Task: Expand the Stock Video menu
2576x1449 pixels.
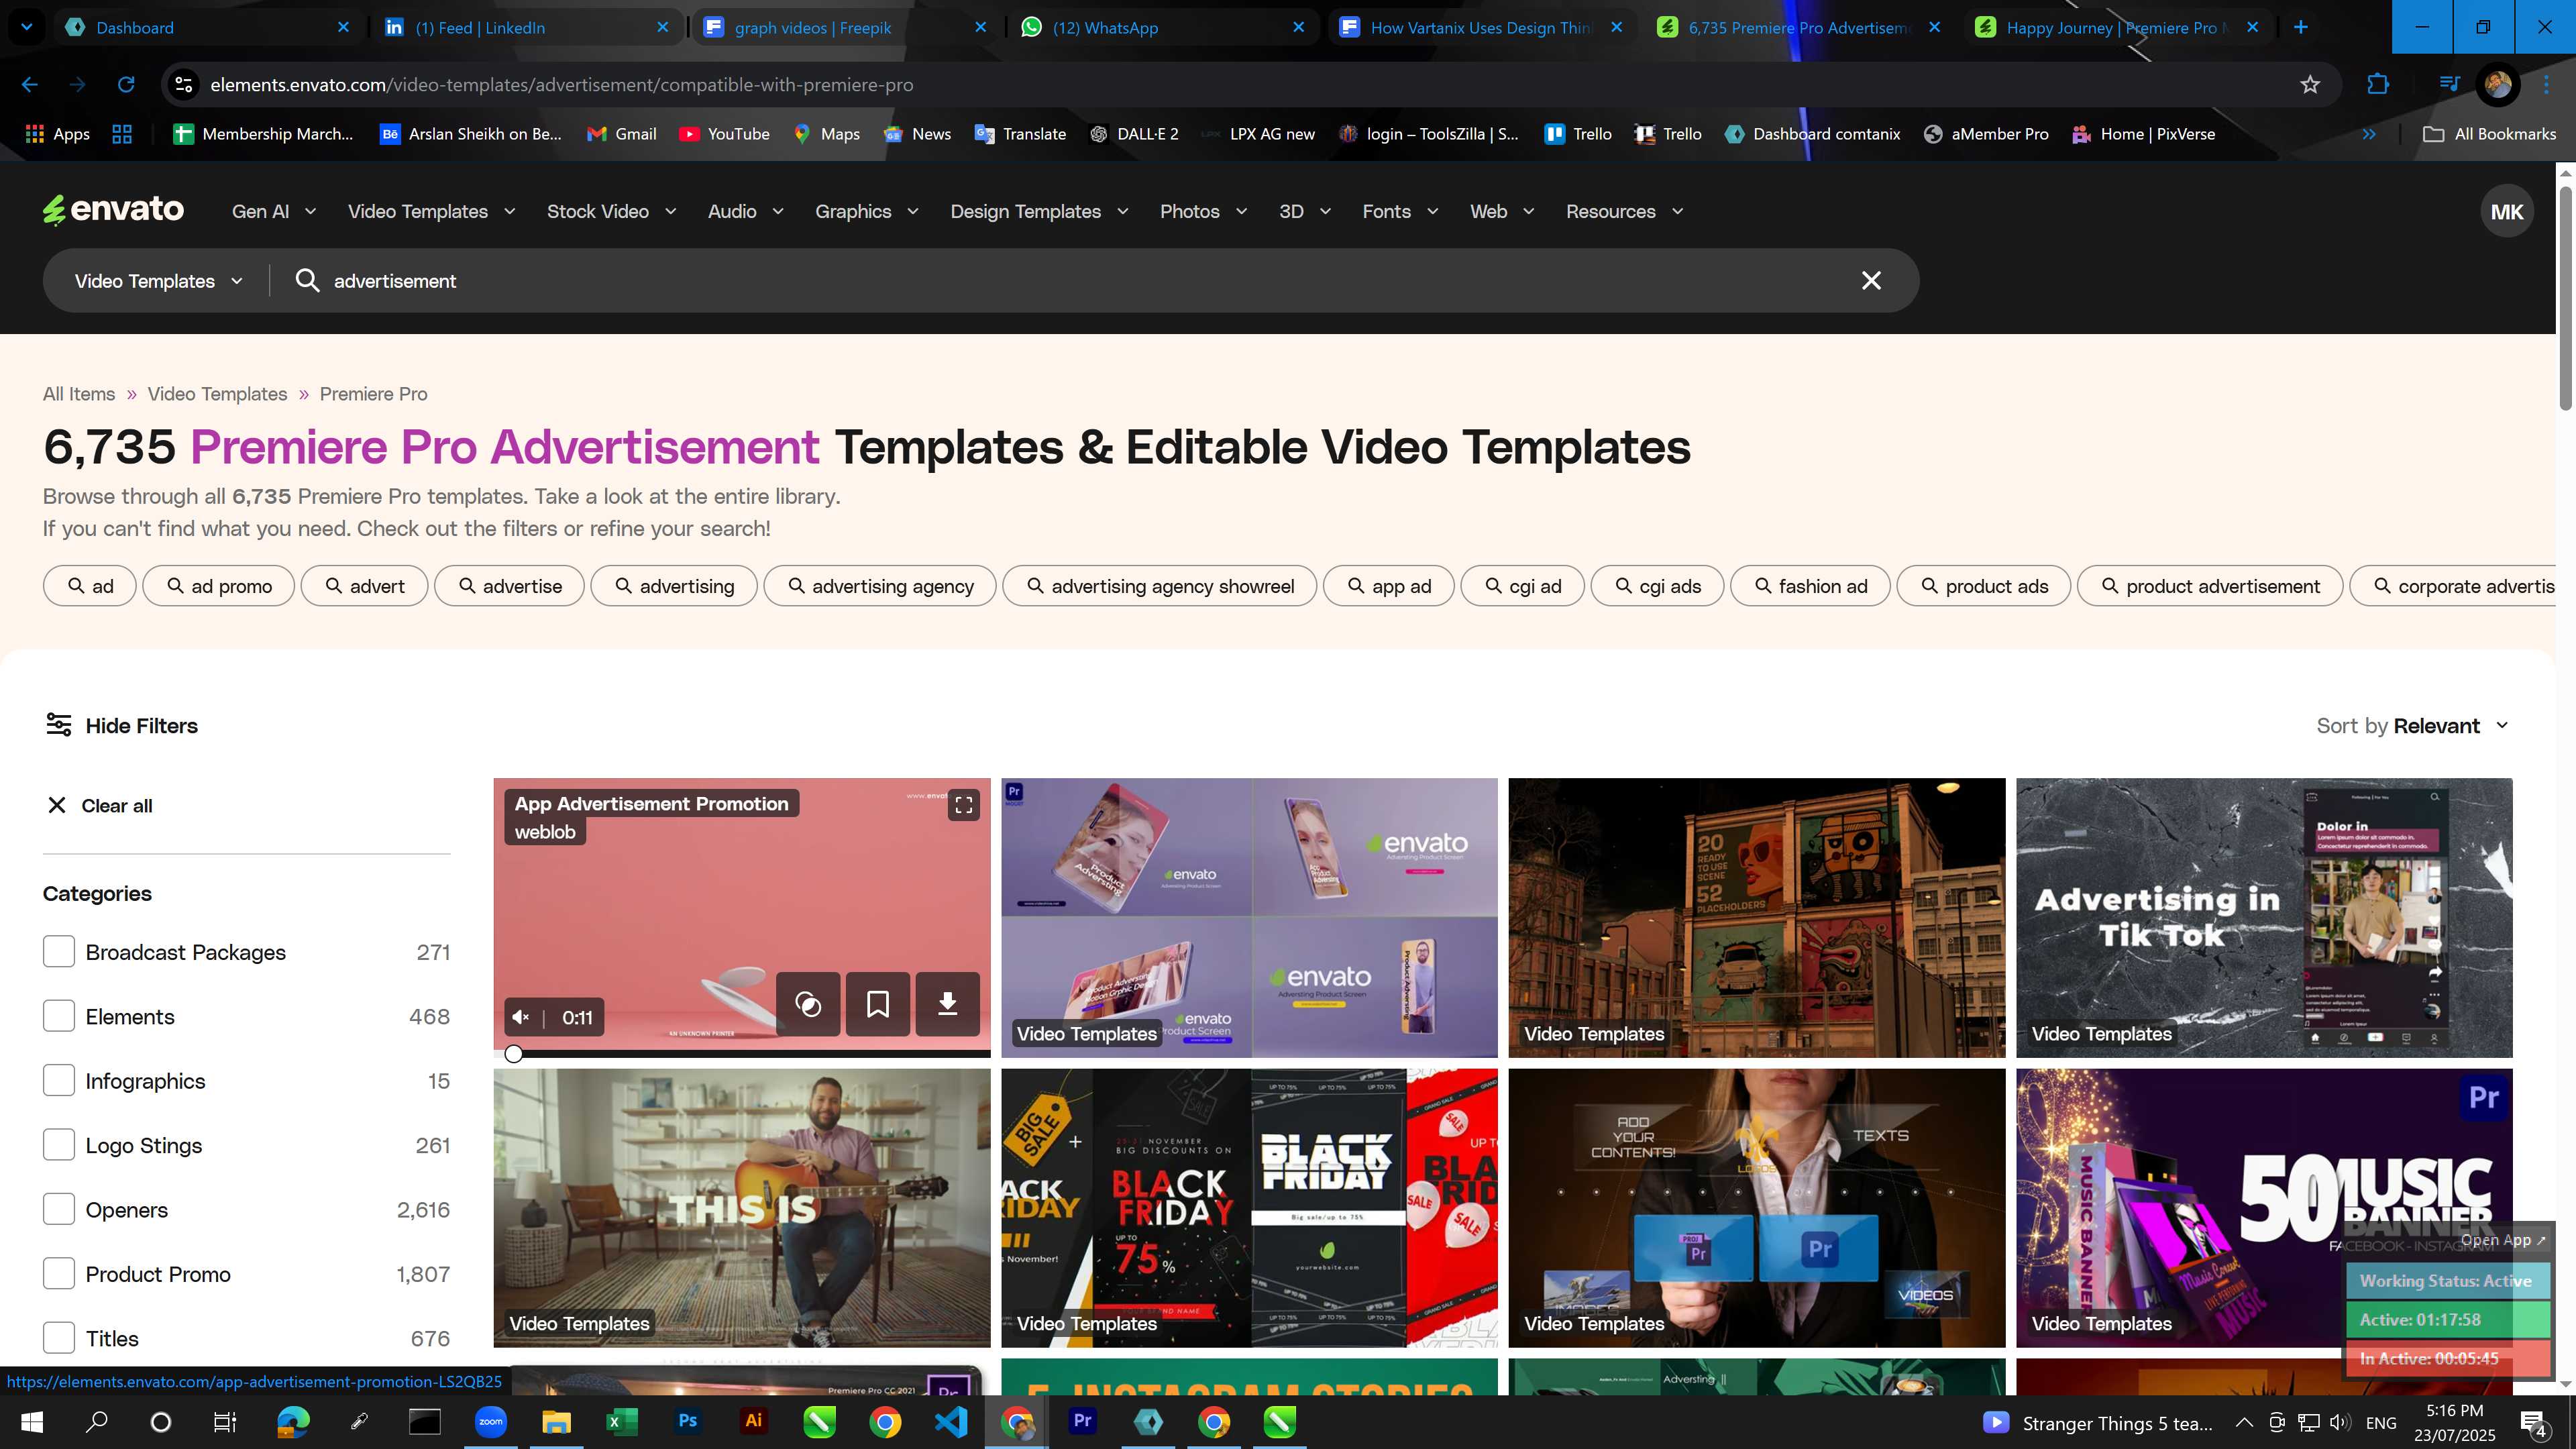Action: (611, 211)
